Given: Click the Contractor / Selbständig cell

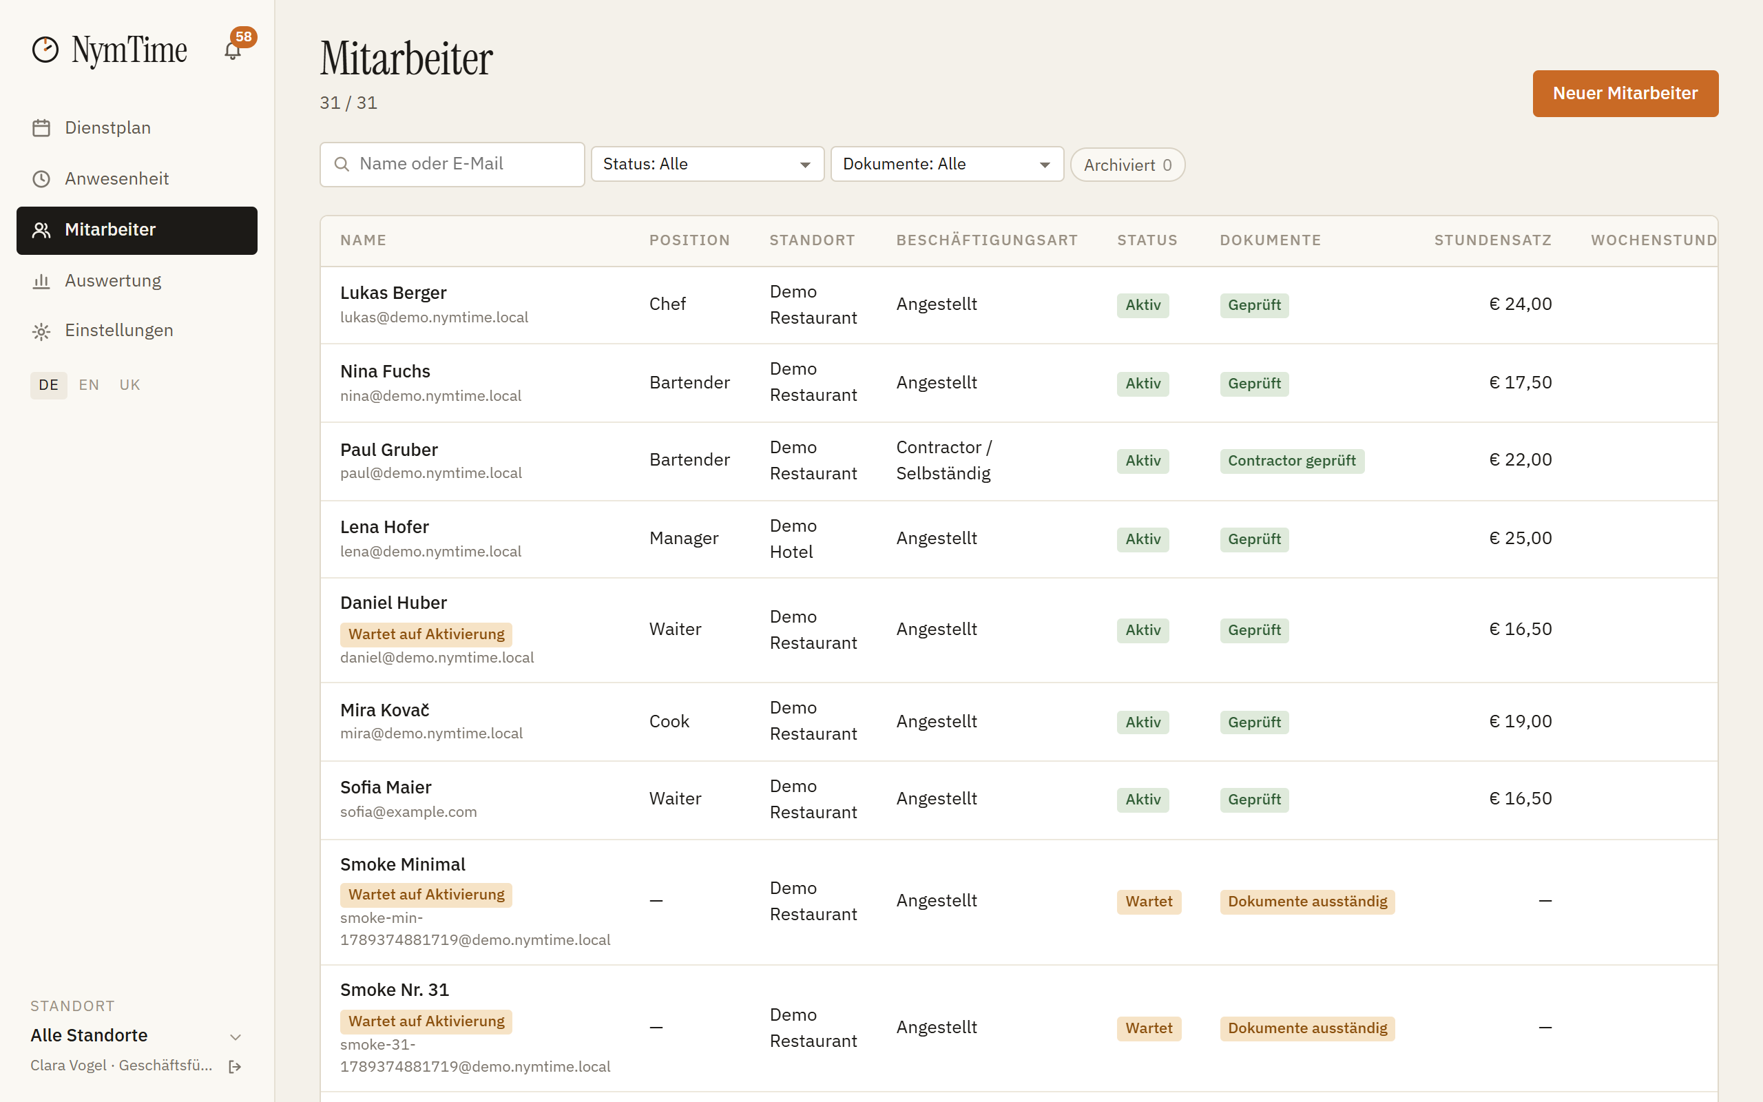Looking at the screenshot, I should coord(944,461).
